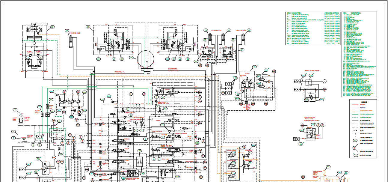Select the orange pilot system pump line sample
The height and width of the screenshot is (182, 388).
pos(355,111)
